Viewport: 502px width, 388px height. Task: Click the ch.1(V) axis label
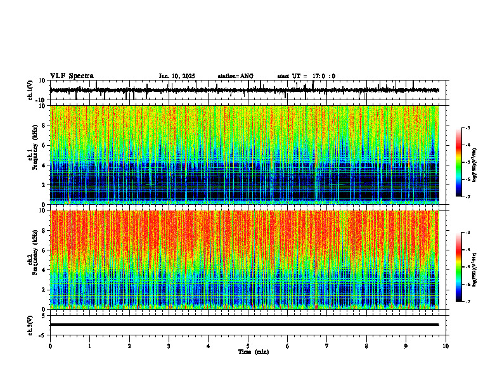(30, 90)
